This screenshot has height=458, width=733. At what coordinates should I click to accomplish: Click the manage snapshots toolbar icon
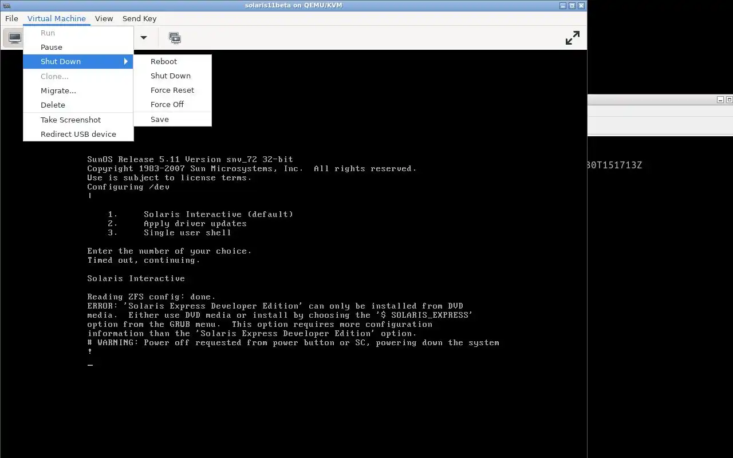[175, 38]
